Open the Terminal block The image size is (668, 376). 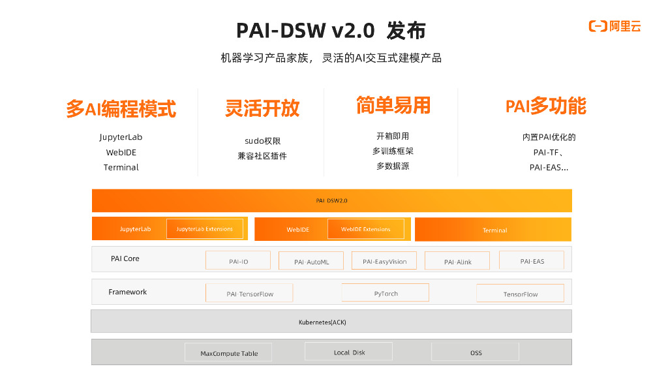[494, 230]
